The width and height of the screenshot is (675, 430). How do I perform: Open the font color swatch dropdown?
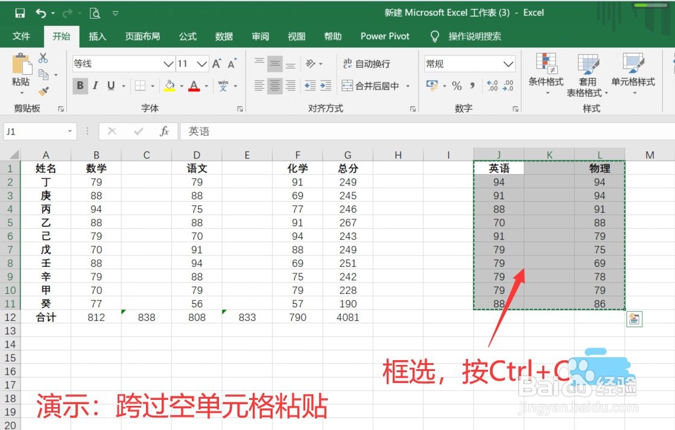[205, 86]
